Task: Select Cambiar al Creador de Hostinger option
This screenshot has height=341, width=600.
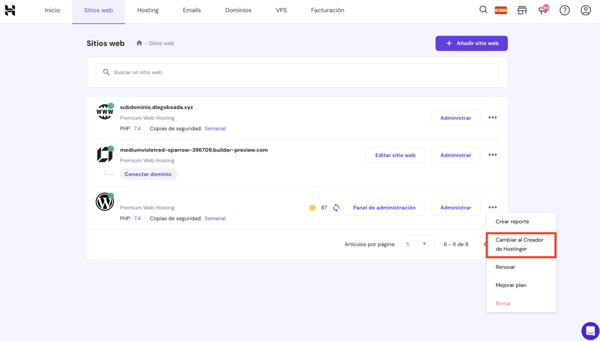Action: pyautogui.click(x=520, y=244)
